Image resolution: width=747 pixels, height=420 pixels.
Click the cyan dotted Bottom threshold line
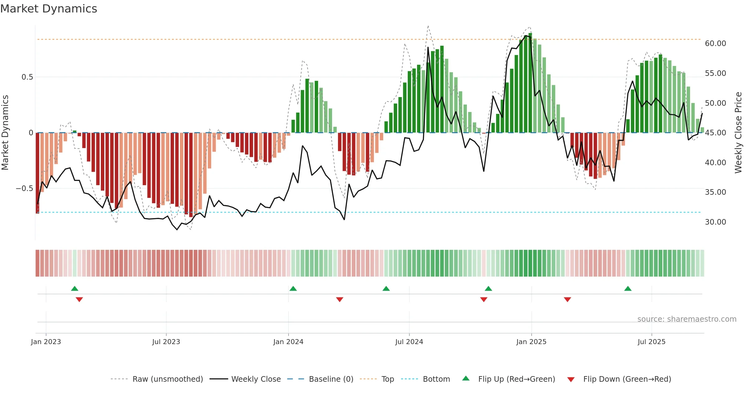(x=369, y=212)
